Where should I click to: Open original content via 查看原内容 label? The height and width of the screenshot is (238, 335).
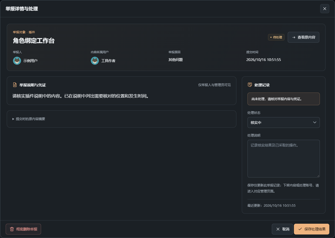point(306,37)
